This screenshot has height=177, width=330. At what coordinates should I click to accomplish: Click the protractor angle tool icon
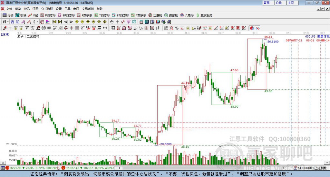60,28
